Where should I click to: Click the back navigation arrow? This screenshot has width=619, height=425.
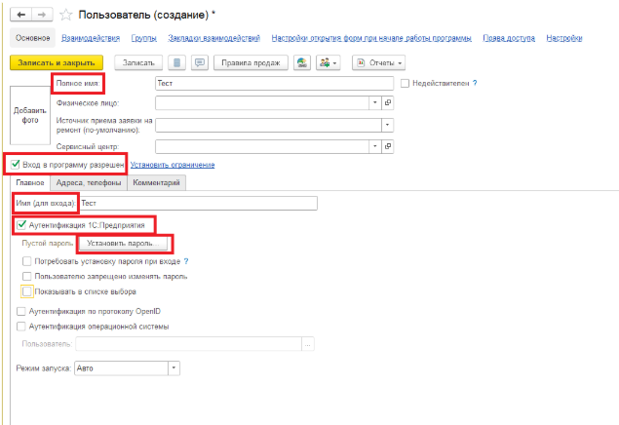point(19,15)
